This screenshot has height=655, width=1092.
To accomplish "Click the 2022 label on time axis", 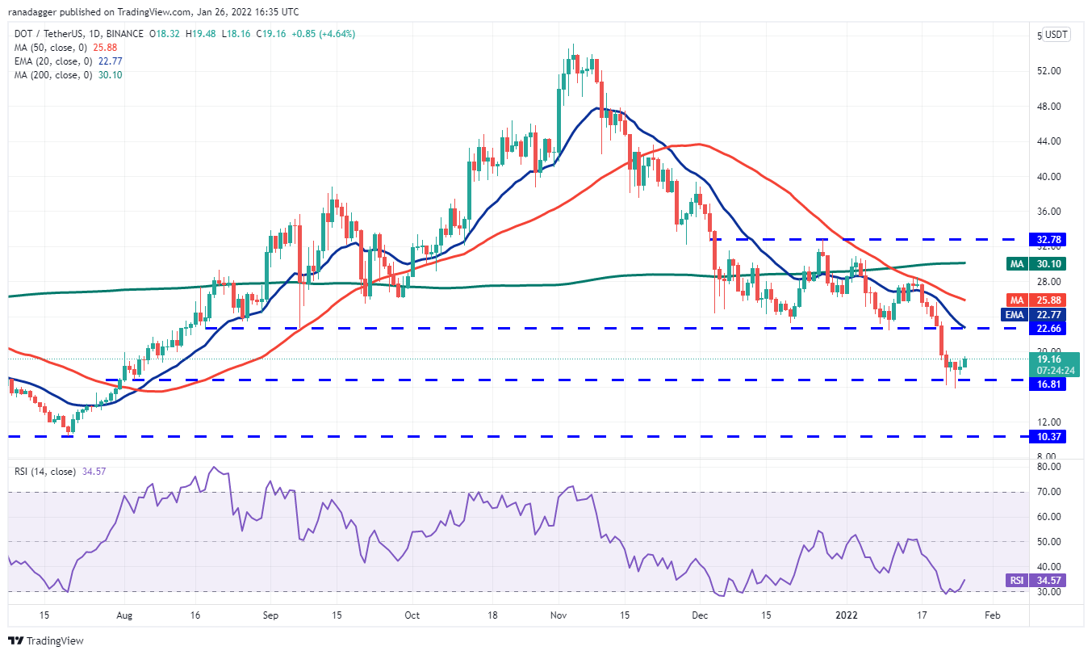I will pyautogui.click(x=846, y=615).
